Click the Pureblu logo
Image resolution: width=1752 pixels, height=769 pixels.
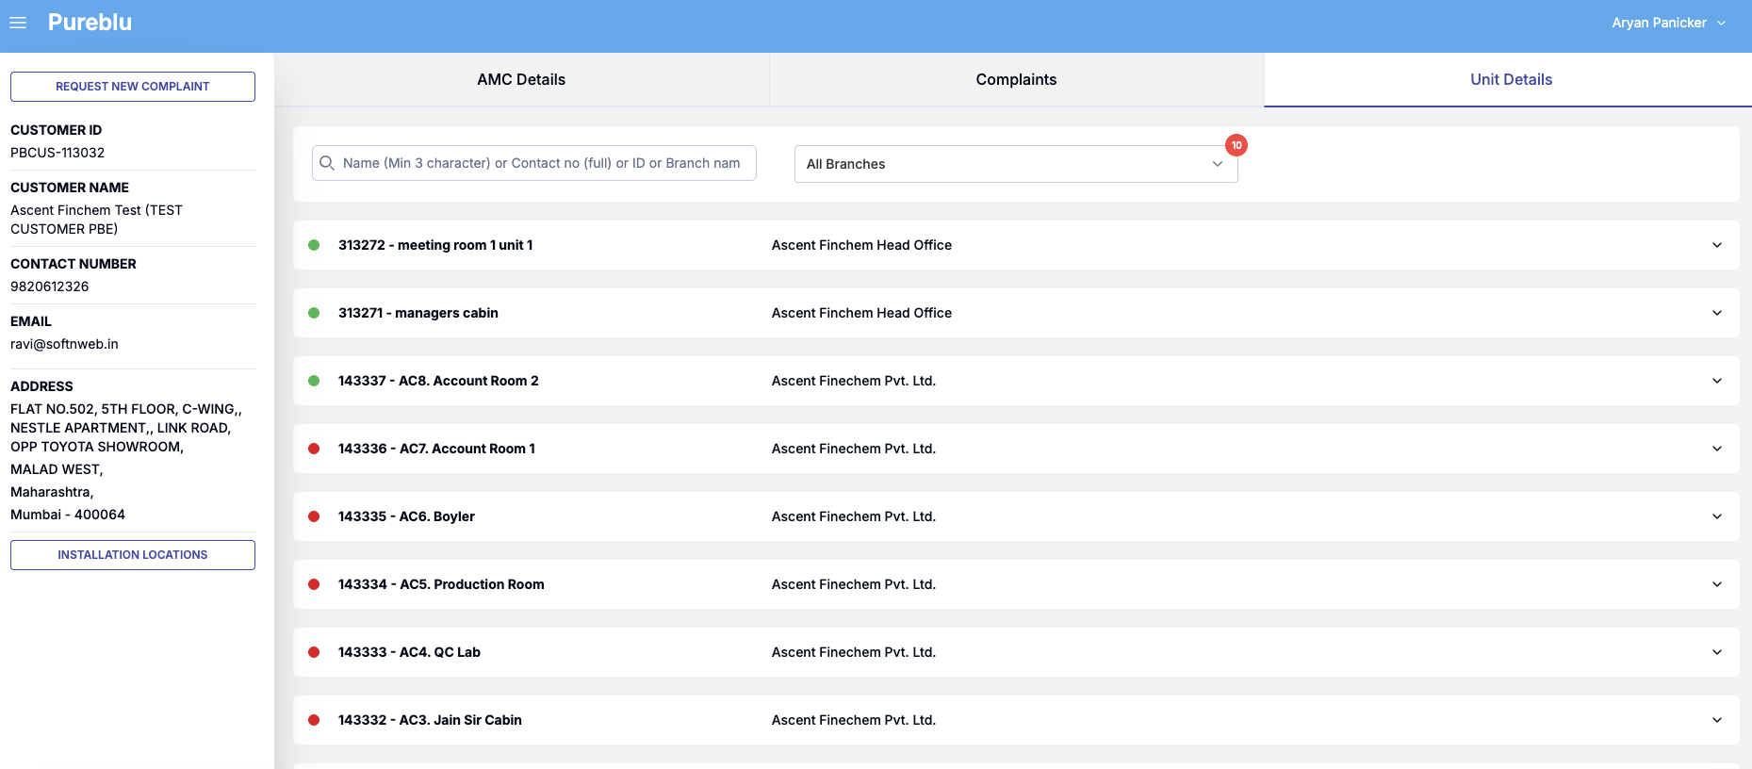pos(90,23)
